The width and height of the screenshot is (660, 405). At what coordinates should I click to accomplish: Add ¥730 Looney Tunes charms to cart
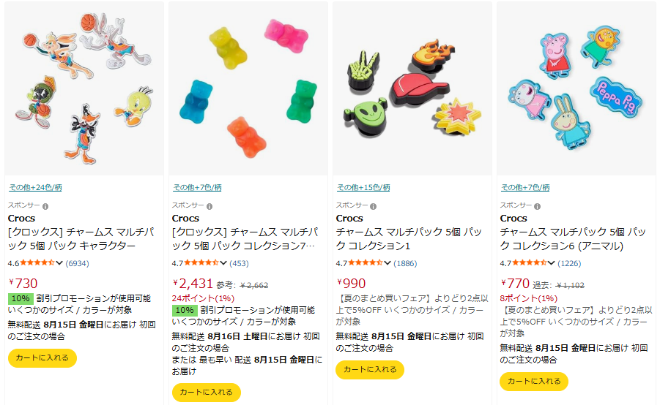(42, 358)
